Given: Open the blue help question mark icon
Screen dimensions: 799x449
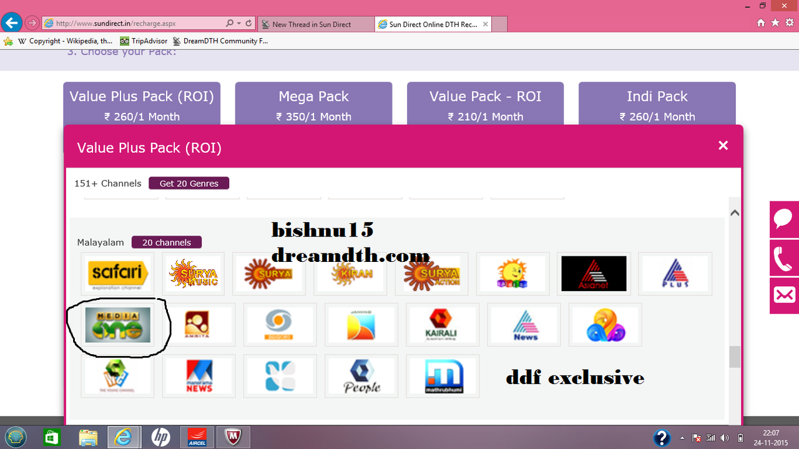Looking at the screenshot, I should 662,437.
